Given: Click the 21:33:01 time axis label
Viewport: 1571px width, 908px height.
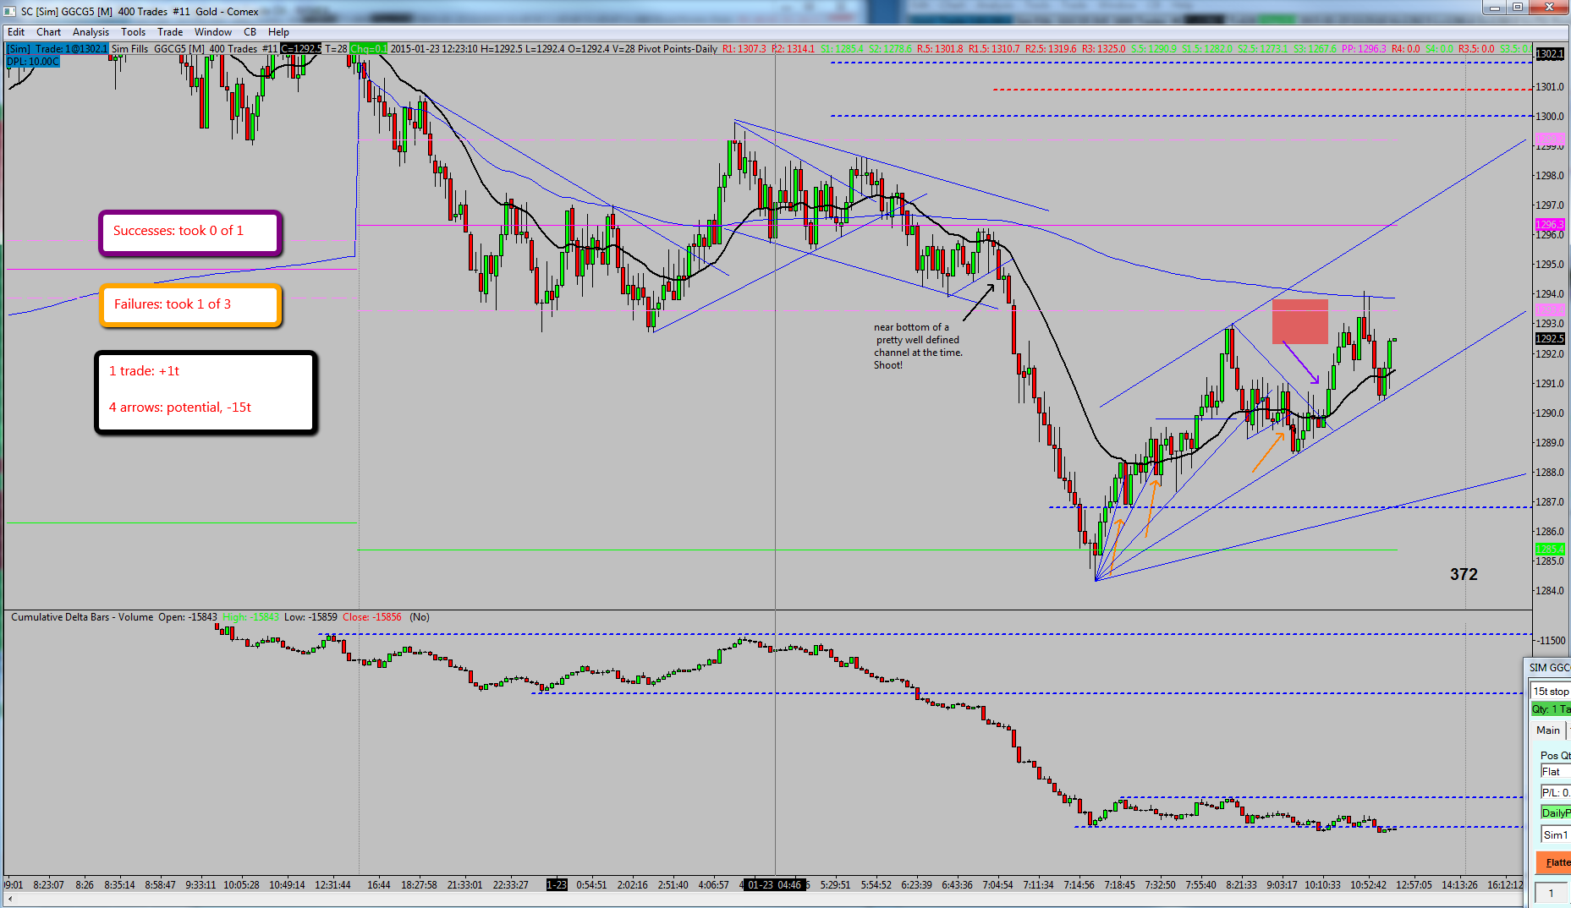Looking at the screenshot, I should coord(464,885).
